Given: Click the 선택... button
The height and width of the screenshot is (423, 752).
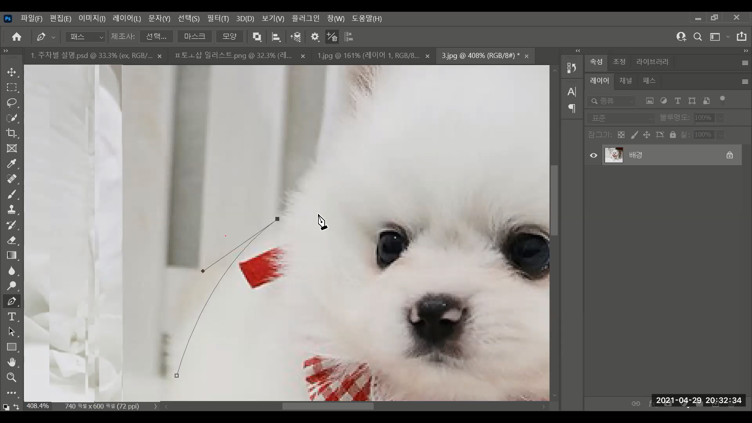Looking at the screenshot, I should point(156,36).
